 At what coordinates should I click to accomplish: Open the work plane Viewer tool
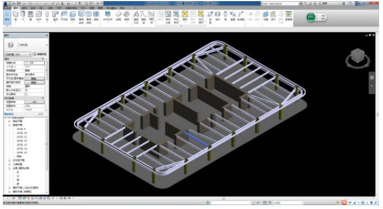289,16
